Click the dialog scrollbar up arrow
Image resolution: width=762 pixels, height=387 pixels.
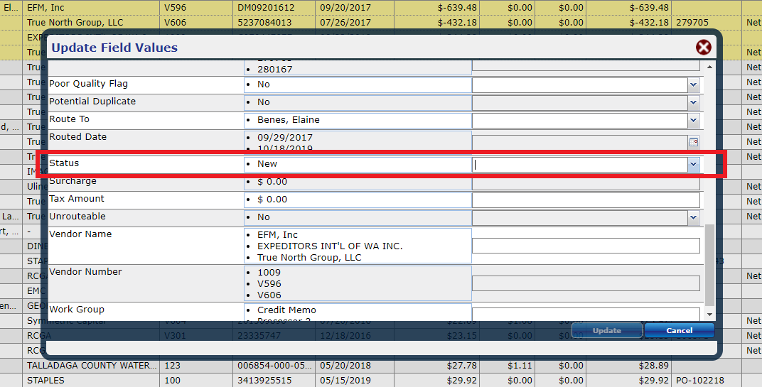709,66
